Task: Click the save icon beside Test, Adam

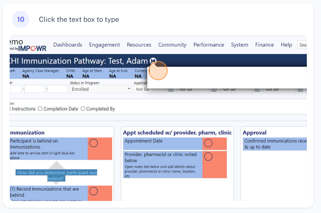Action: [x=153, y=61]
